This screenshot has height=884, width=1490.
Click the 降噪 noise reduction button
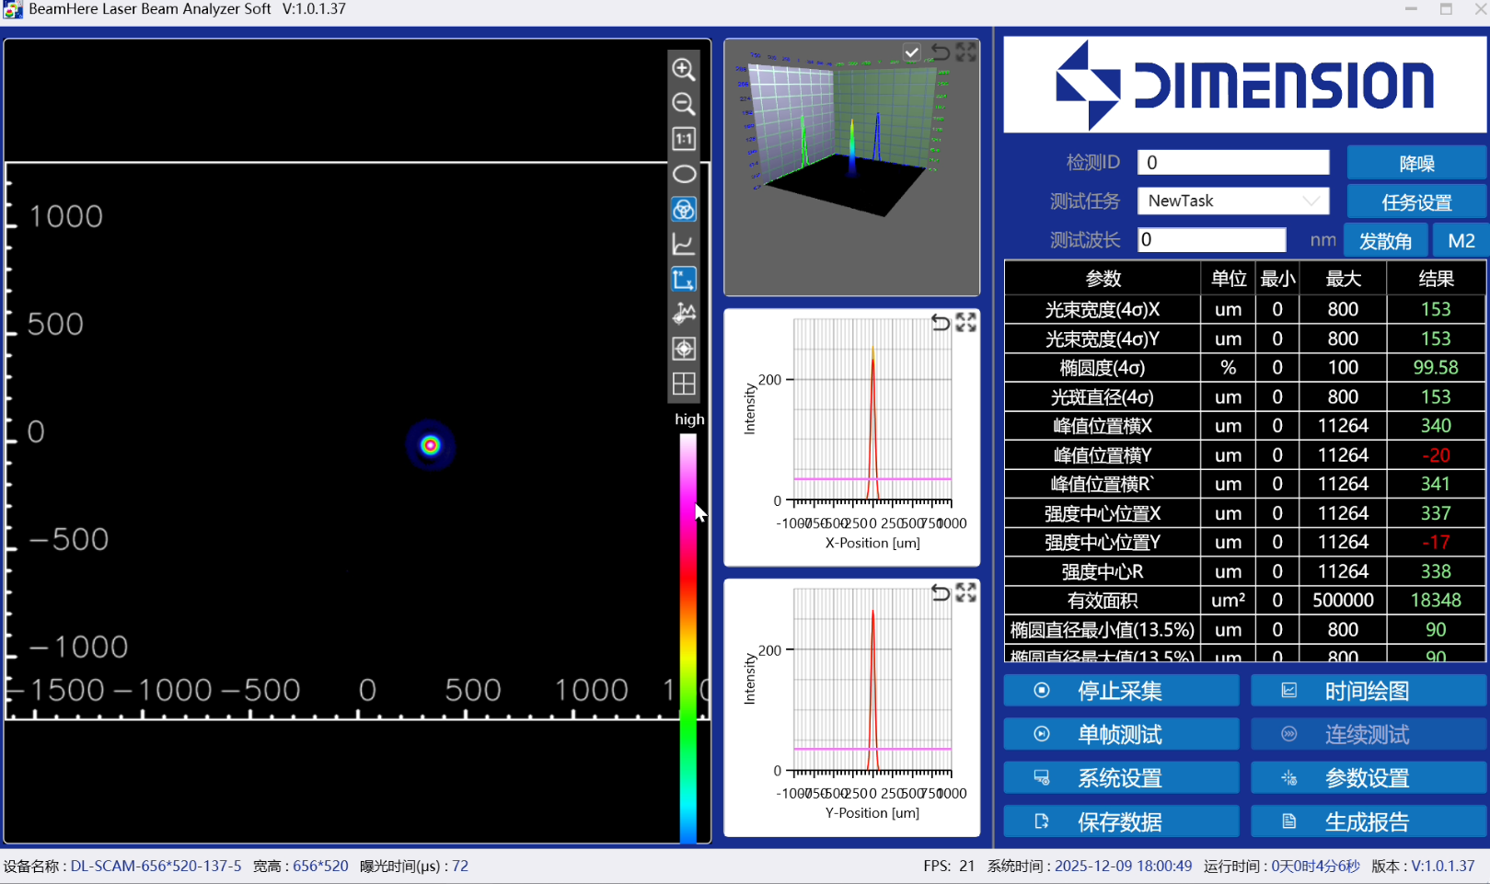[1415, 163]
